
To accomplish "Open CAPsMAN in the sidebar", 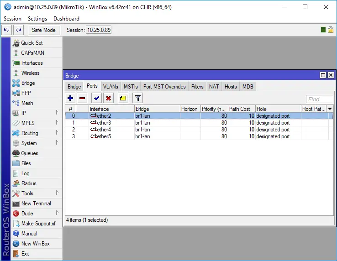I will [37, 53].
